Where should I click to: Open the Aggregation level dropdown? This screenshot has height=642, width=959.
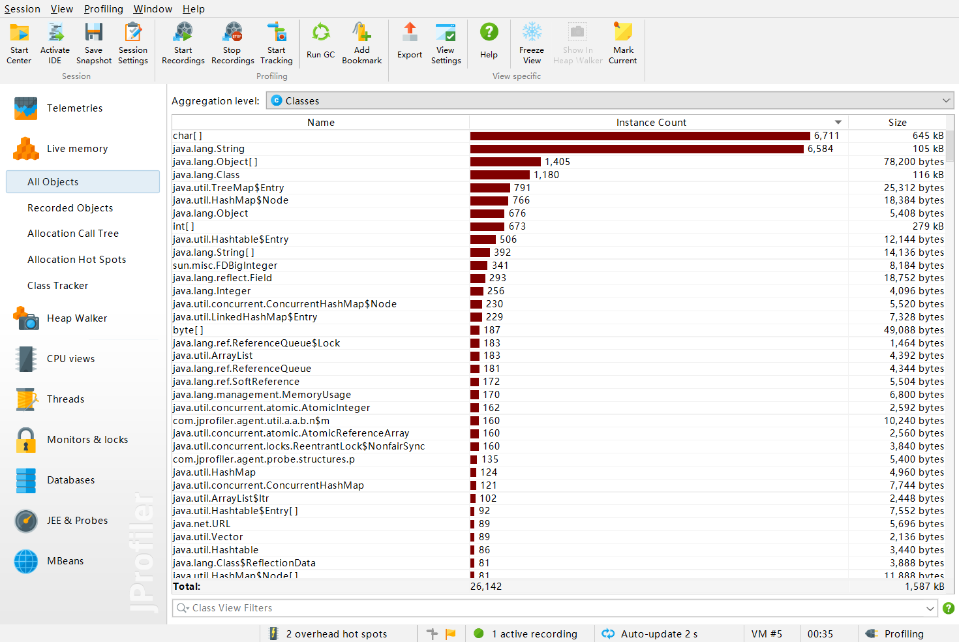[610, 100]
